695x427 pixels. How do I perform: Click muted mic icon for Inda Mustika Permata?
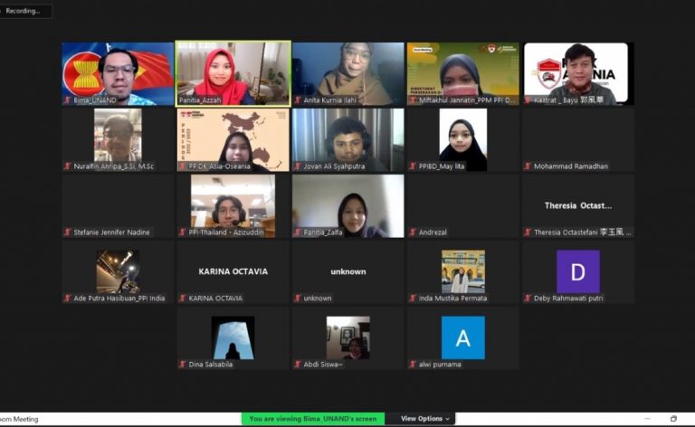(x=413, y=299)
